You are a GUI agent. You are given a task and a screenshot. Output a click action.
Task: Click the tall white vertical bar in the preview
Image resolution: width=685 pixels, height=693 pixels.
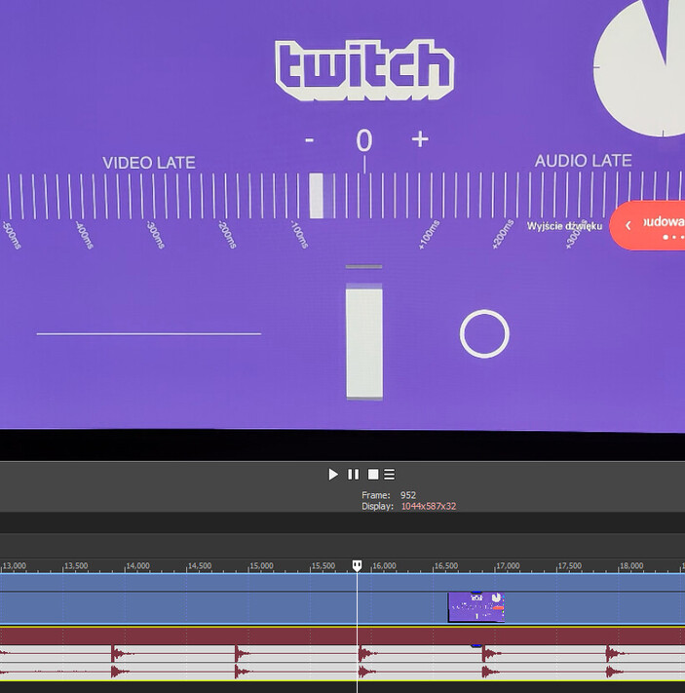coord(364,341)
